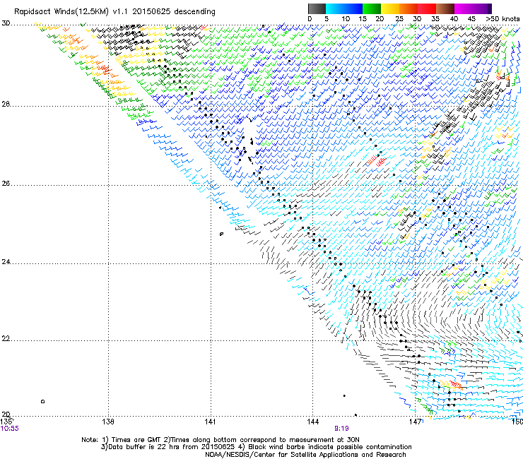Click the latitude label 28
The image size is (523, 459).
[6, 104]
